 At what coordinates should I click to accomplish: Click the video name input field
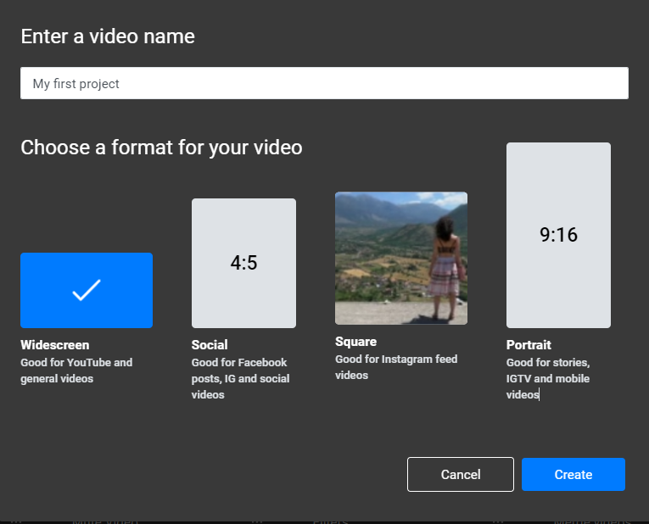324,83
